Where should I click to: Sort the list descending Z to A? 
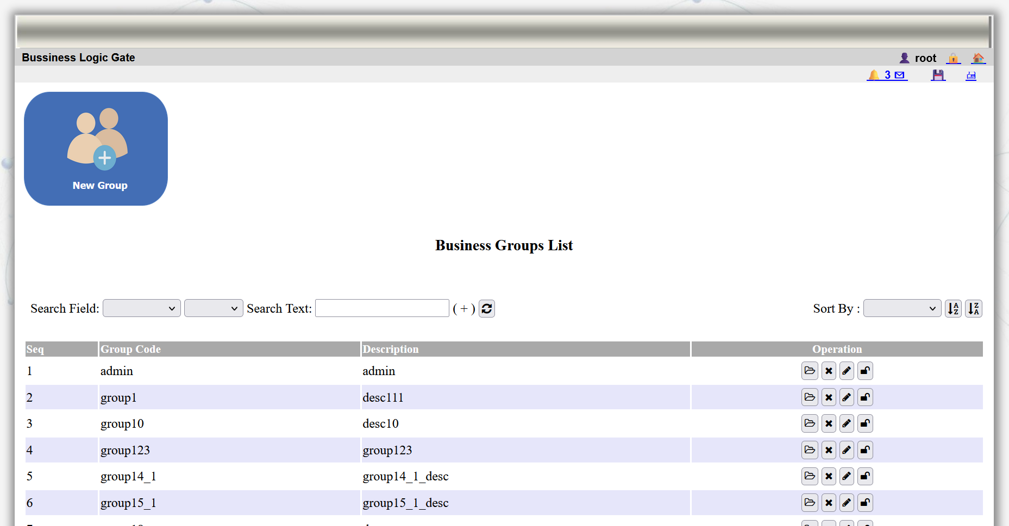pos(973,308)
